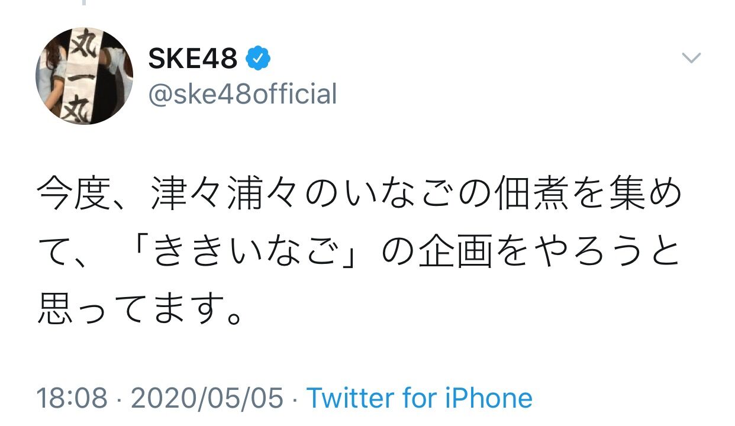The image size is (735, 426).
Task: Visit the @ske48official handle
Action: click(243, 94)
